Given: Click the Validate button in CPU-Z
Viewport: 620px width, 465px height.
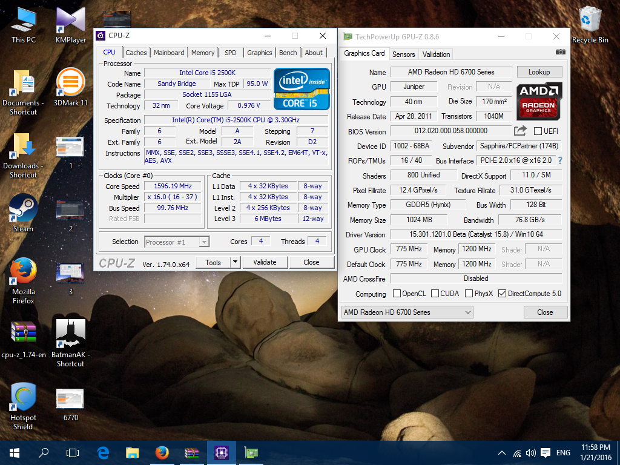Looking at the screenshot, I should click(265, 262).
